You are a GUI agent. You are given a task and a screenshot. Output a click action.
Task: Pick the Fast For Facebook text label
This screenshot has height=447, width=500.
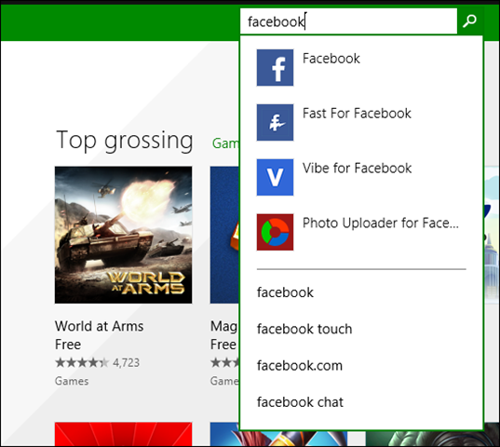pyautogui.click(x=357, y=114)
